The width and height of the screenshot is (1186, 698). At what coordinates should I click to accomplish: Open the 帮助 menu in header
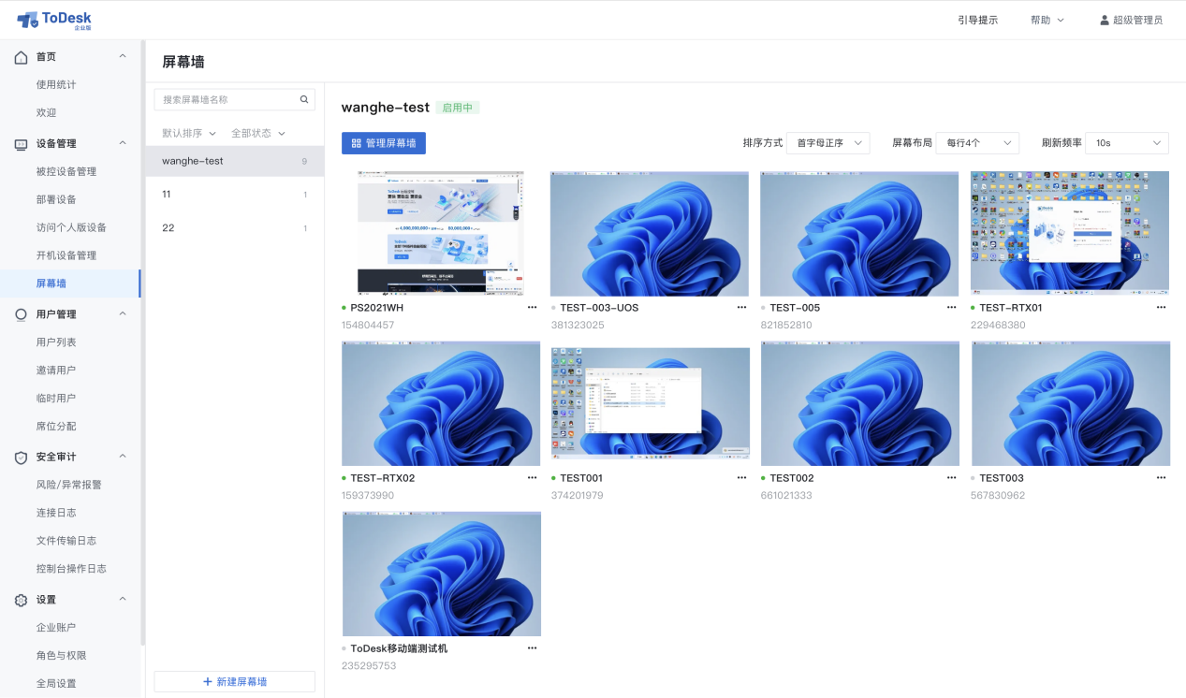tap(1047, 20)
